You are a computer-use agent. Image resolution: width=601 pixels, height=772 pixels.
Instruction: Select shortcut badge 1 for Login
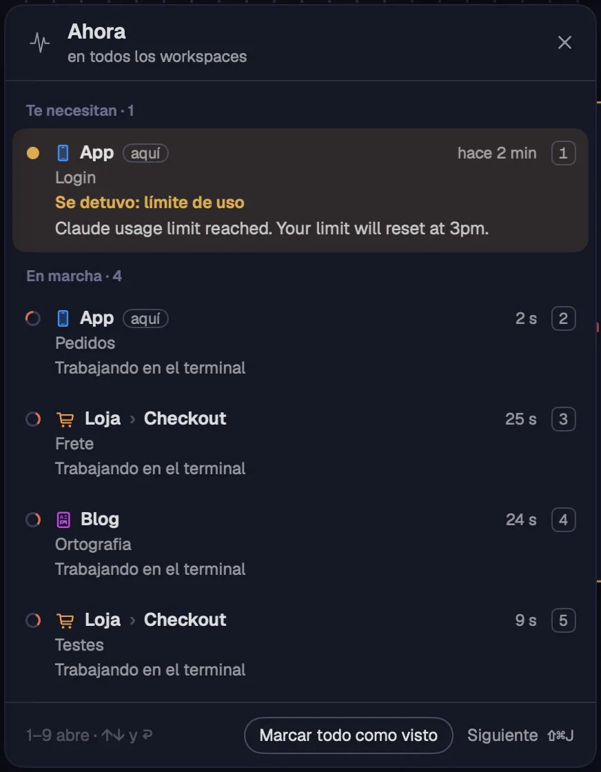coord(564,153)
